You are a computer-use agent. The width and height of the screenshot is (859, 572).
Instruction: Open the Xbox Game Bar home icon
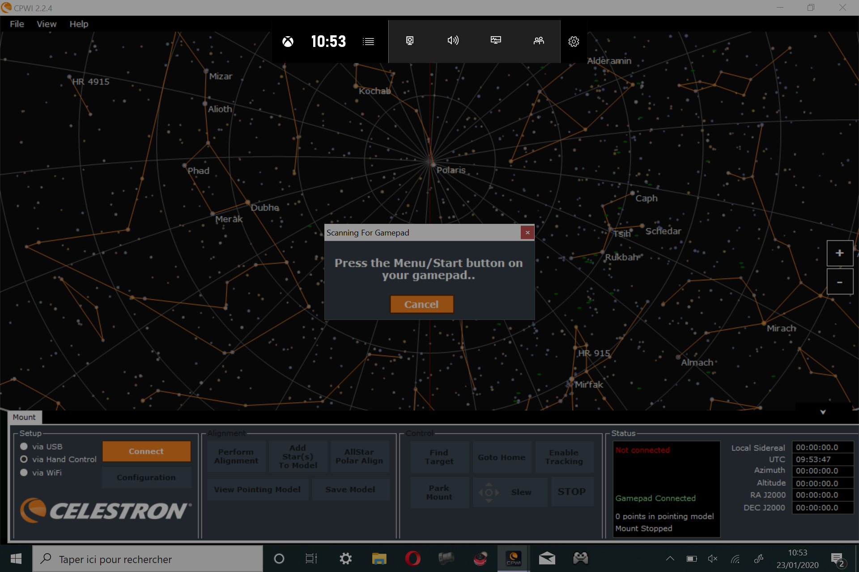point(288,42)
